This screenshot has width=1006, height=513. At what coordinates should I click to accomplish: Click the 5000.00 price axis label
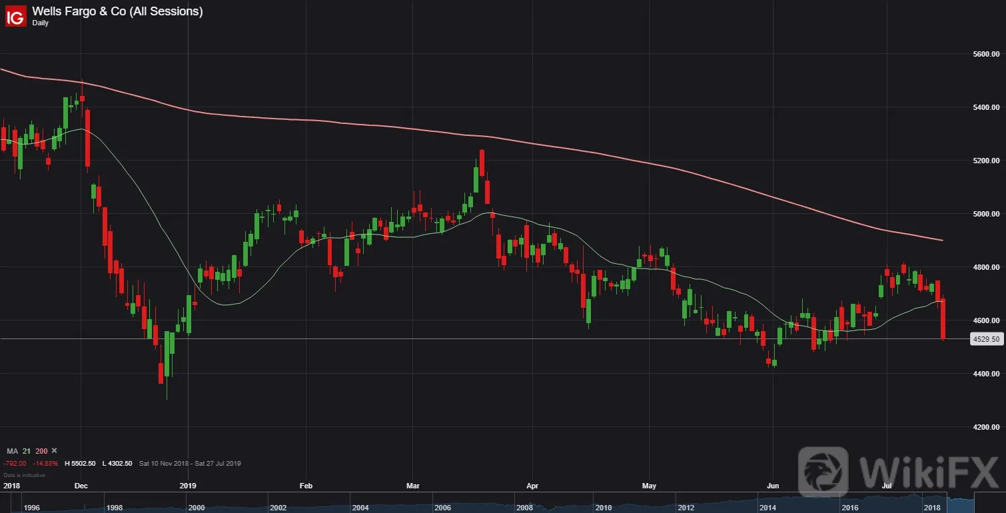(x=986, y=214)
